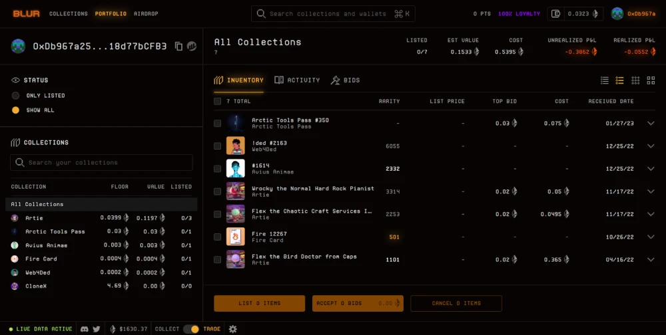Open settings gear in bottom bar
This screenshot has width=666, height=335.
pyautogui.click(x=232, y=328)
